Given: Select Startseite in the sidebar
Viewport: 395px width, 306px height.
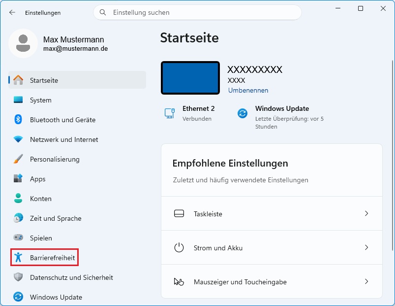Looking at the screenshot, I should pos(77,80).
